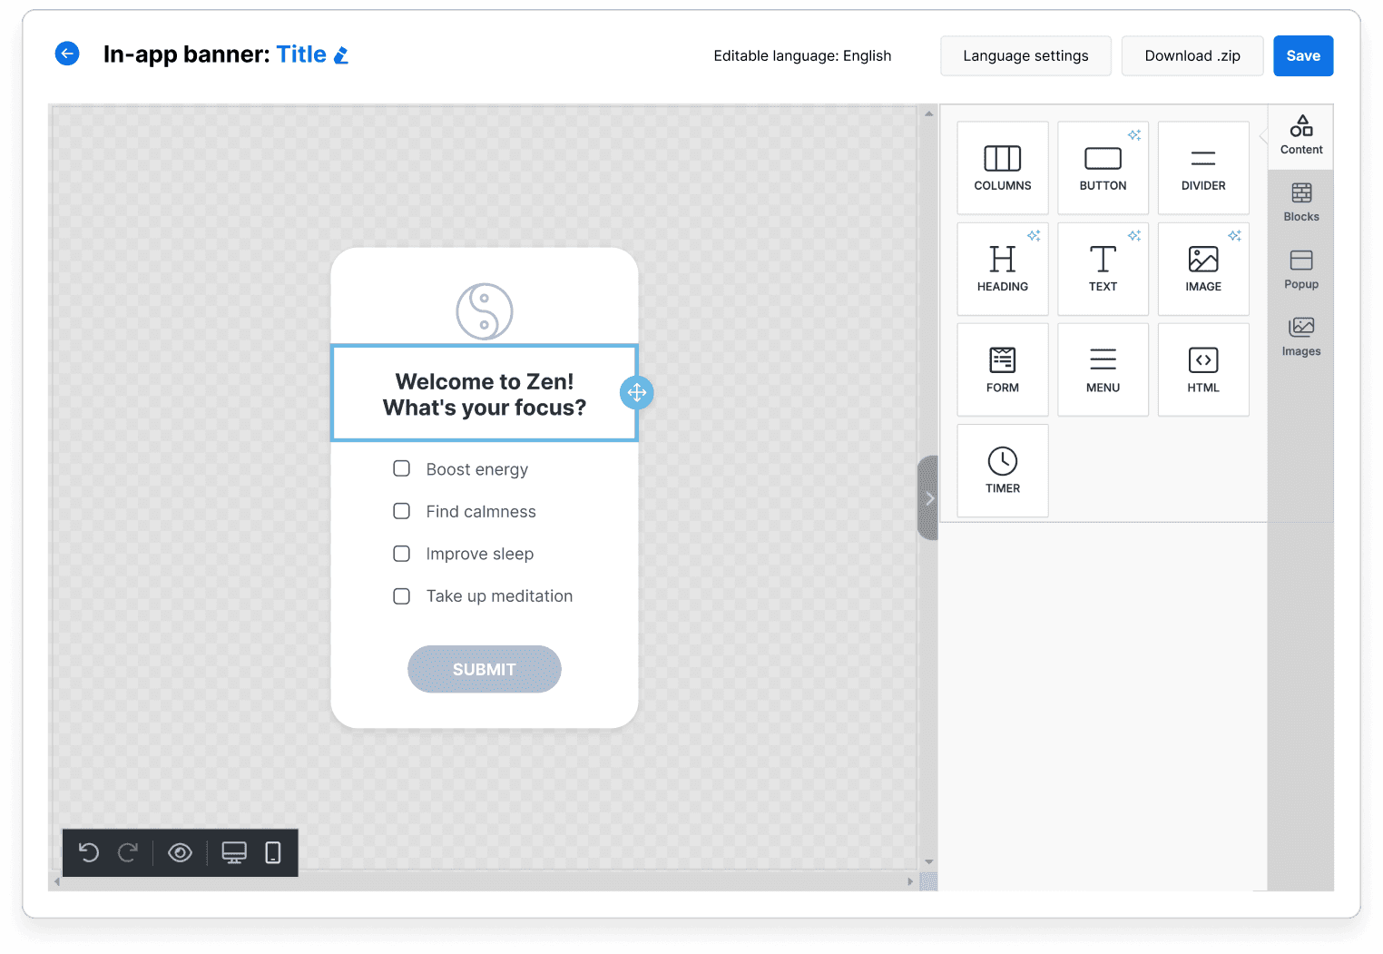Save the in-app banner

click(x=1303, y=55)
